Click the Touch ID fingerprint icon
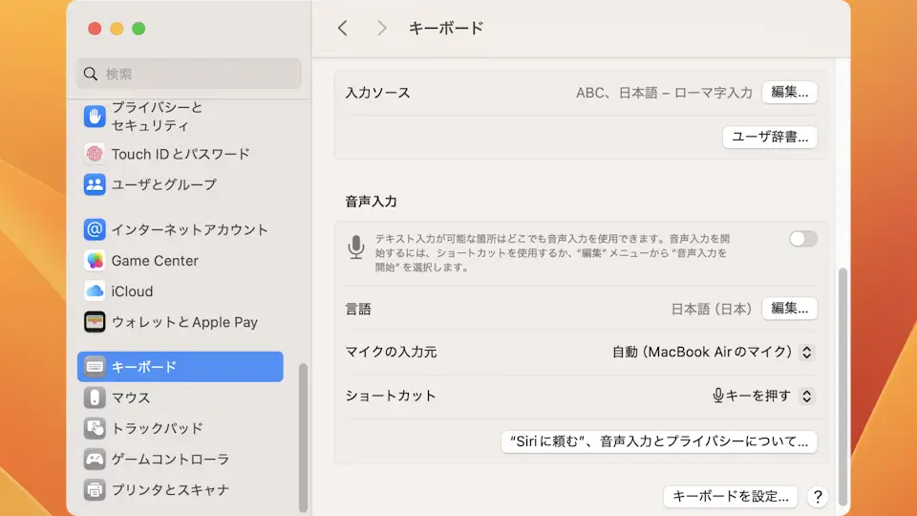 [x=95, y=154]
